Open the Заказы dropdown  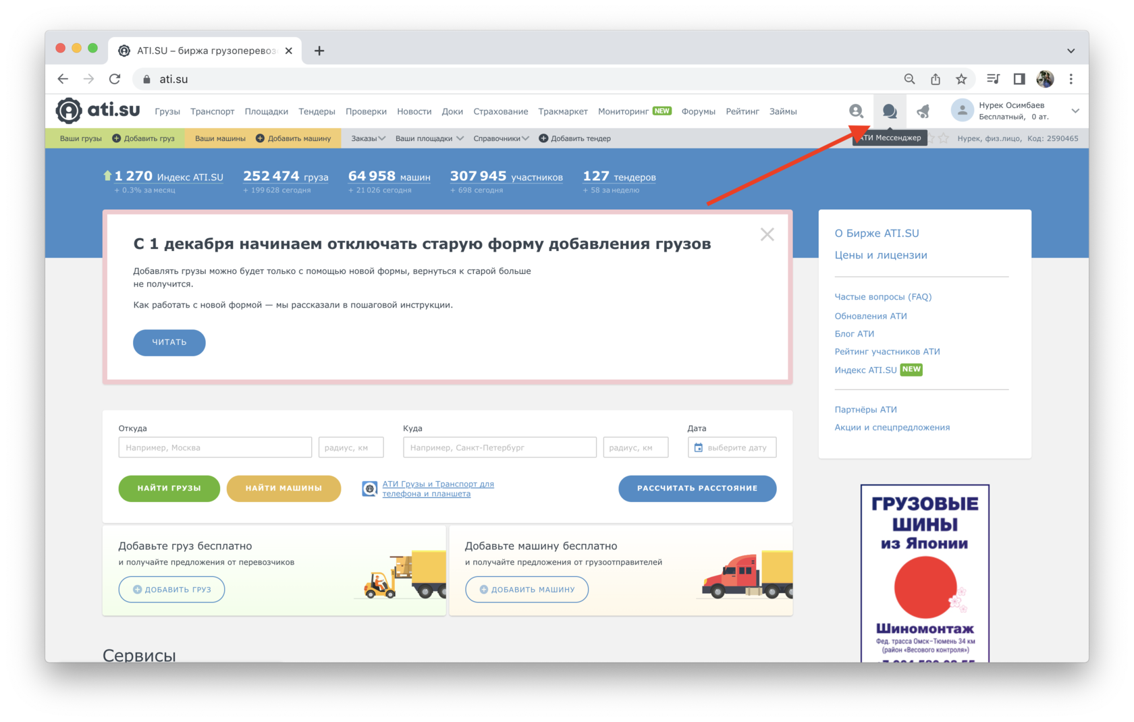(368, 138)
